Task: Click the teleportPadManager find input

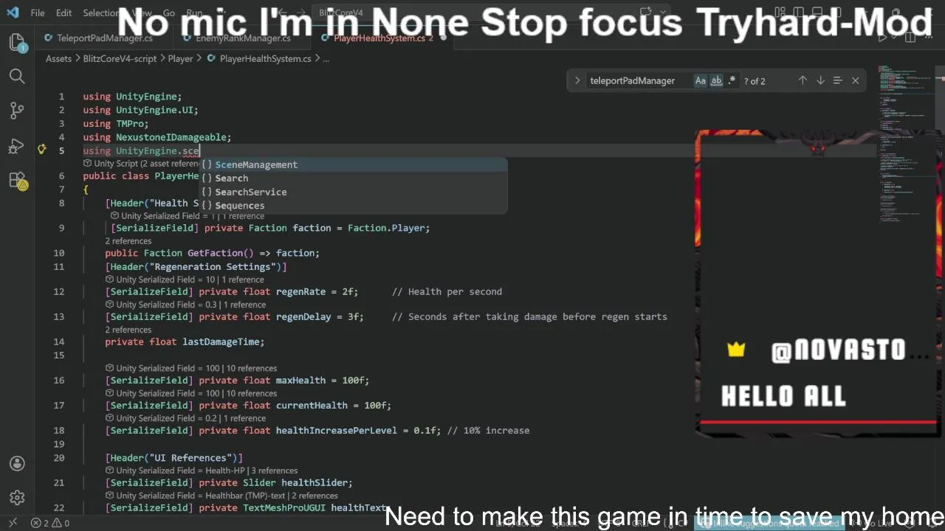Action: coord(639,80)
